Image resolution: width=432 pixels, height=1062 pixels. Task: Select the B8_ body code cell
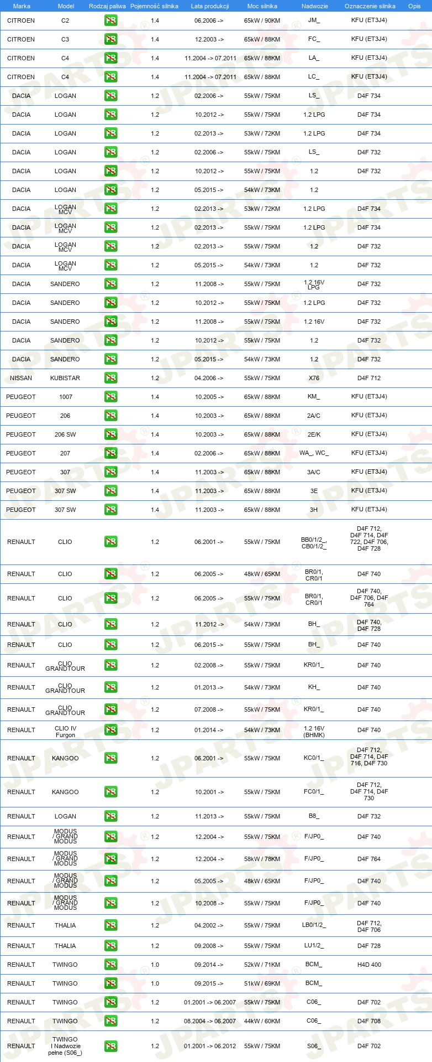click(314, 816)
